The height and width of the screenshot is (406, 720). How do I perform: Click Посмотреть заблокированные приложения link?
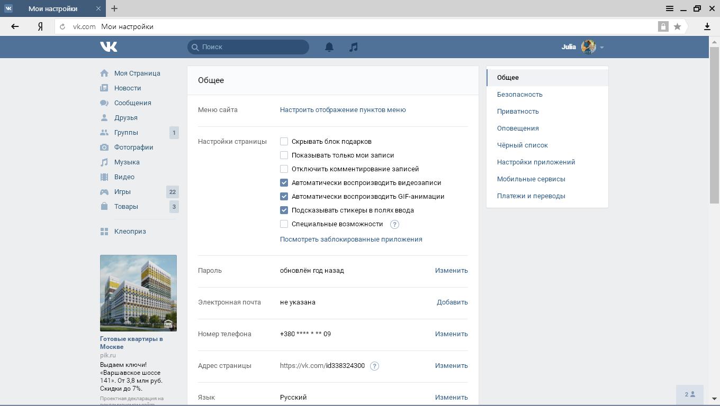(x=351, y=239)
